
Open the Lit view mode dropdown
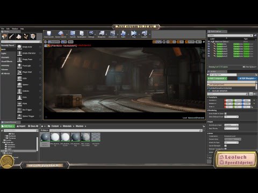(x=64, y=42)
